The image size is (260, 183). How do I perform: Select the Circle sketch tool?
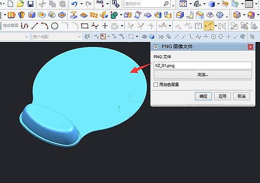pyautogui.click(x=55, y=26)
